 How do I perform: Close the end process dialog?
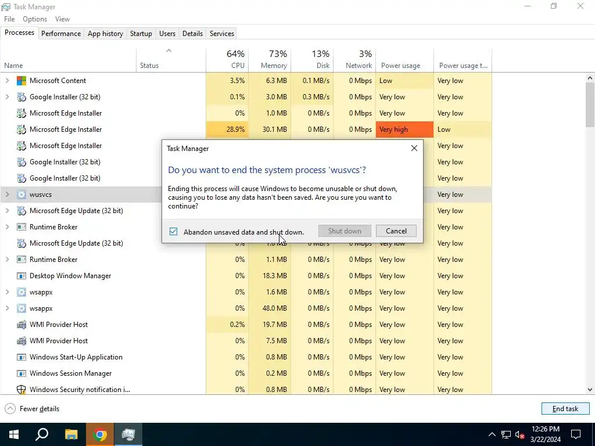(414, 148)
